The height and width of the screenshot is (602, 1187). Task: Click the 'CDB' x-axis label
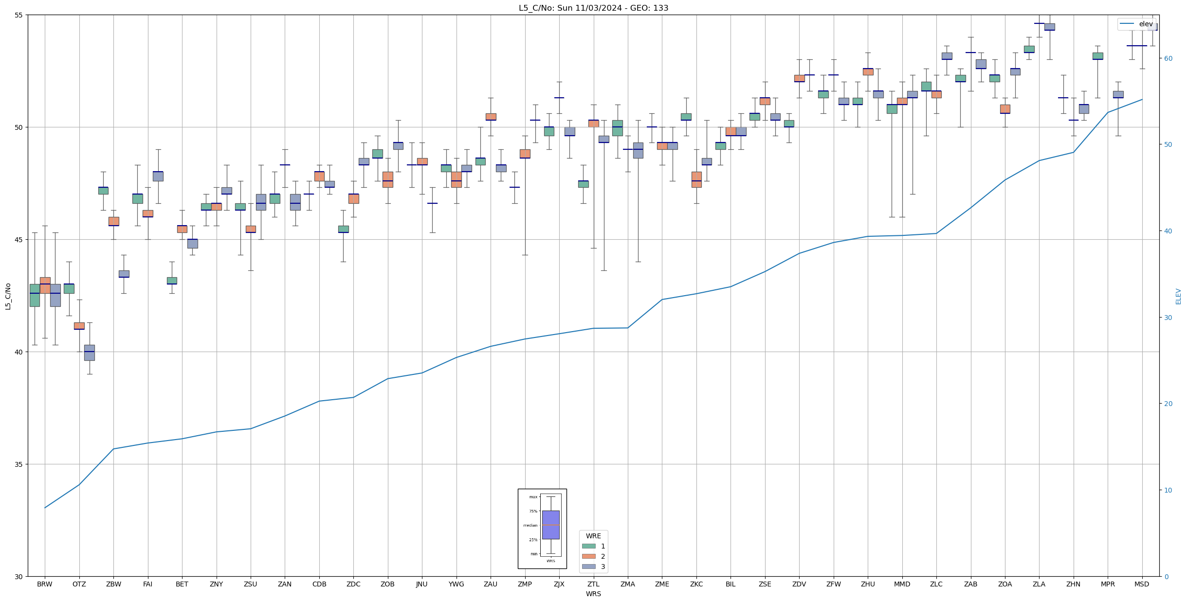(319, 584)
